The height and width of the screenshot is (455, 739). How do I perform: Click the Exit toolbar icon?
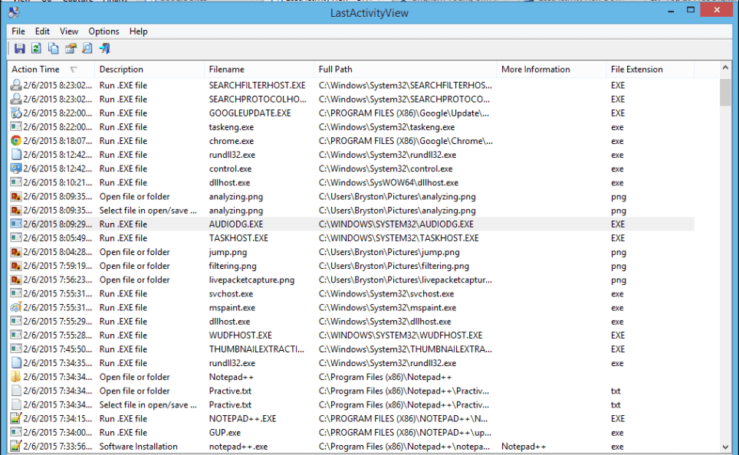click(x=104, y=48)
